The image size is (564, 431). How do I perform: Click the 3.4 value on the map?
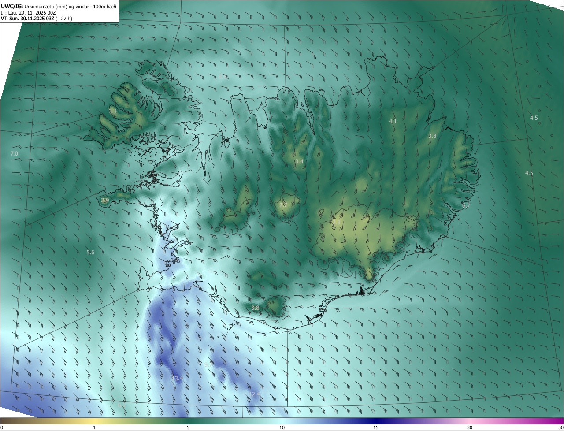tap(299, 162)
